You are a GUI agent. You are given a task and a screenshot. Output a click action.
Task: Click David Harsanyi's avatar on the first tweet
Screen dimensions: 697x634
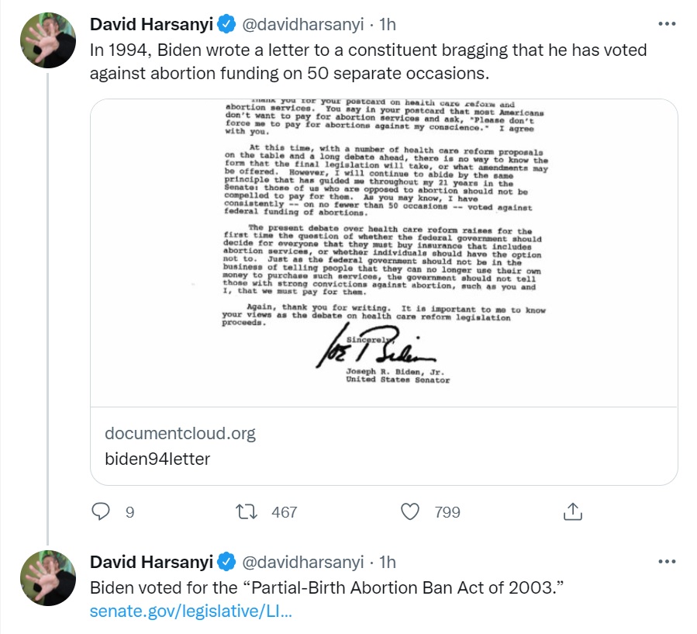pyautogui.click(x=47, y=40)
